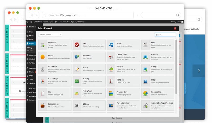Select the Divider element icon
Image resolution: width=212 pixels, height=123 pixels.
coord(77,69)
